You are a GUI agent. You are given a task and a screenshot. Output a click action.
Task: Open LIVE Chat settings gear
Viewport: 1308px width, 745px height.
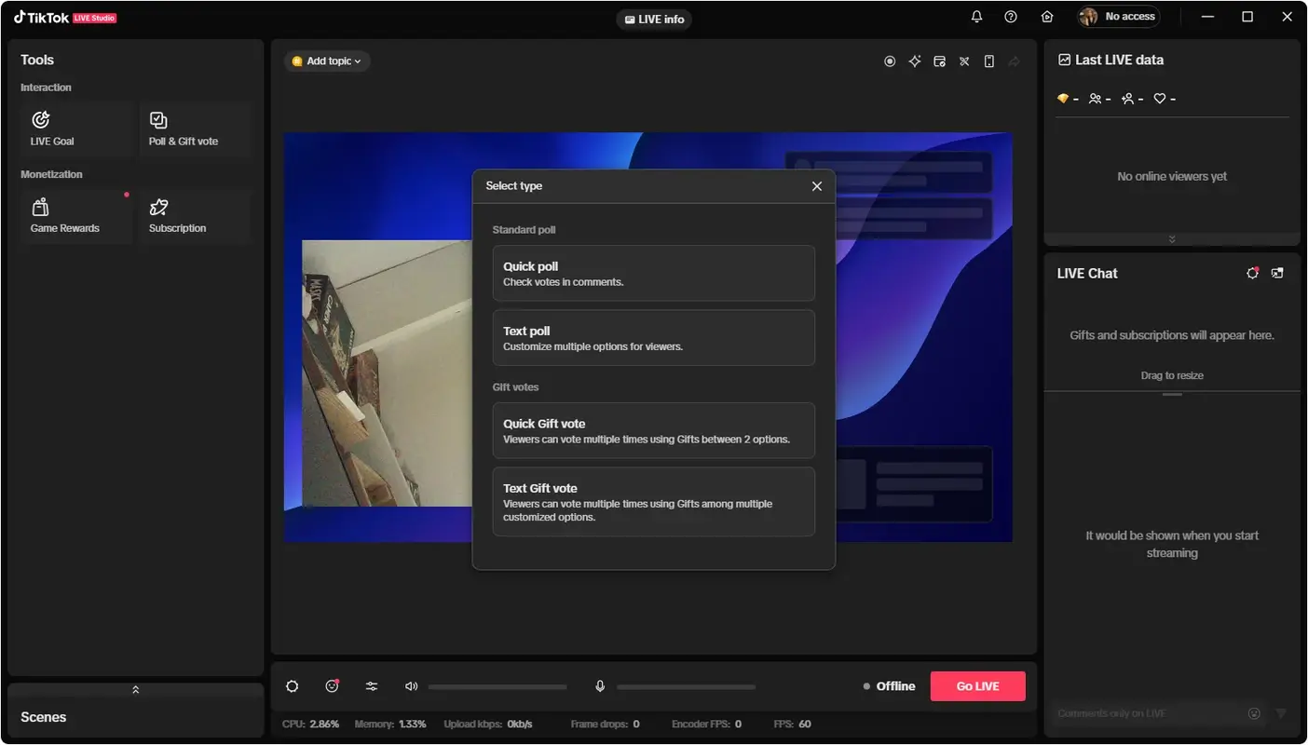[x=1252, y=272]
